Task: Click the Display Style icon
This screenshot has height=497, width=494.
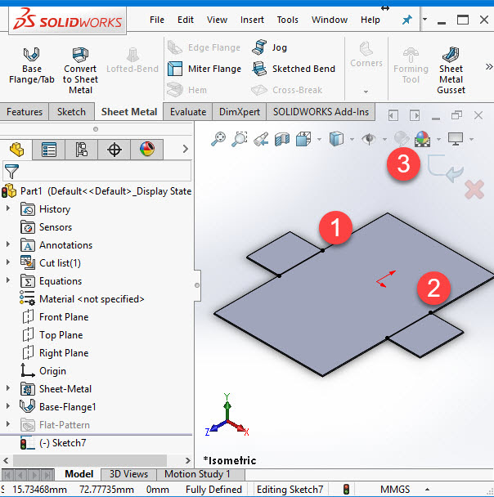Action: (336, 139)
